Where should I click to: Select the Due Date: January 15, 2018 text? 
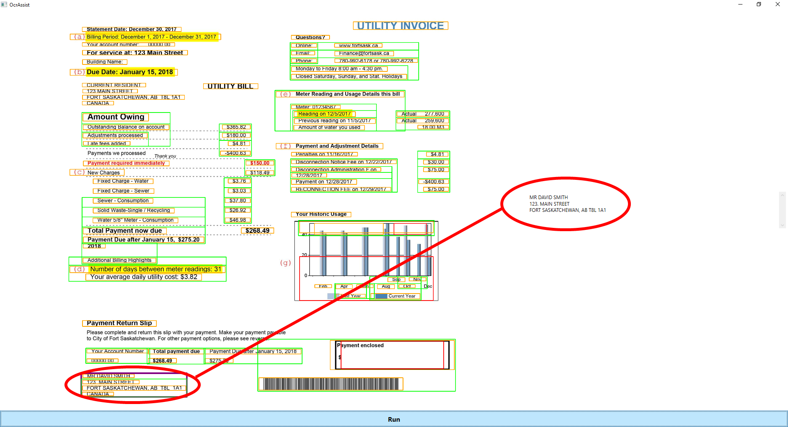(130, 72)
